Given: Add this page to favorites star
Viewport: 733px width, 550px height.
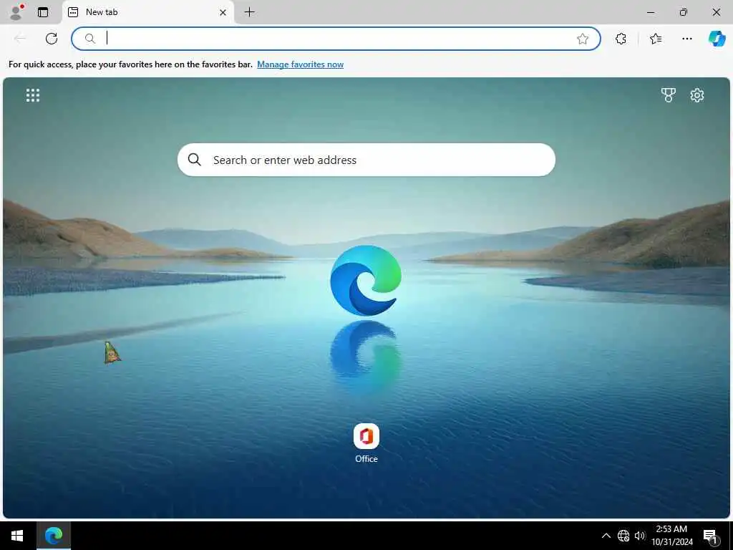Looking at the screenshot, I should coord(583,39).
